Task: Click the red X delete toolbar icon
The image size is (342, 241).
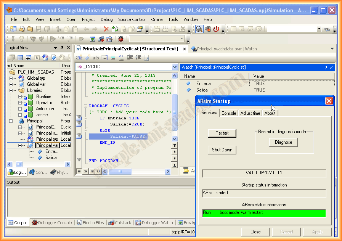Action: [106, 29]
